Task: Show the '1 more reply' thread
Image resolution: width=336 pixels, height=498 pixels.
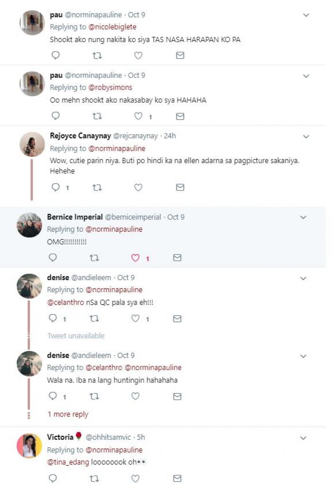Action: (x=68, y=414)
